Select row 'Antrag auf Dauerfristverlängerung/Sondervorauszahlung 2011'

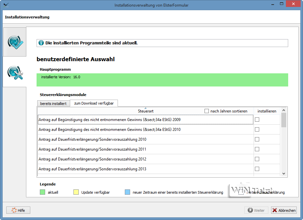pos(146,149)
